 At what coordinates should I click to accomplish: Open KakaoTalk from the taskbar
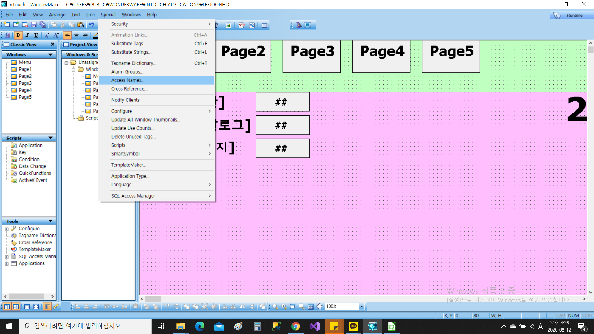[353, 326]
